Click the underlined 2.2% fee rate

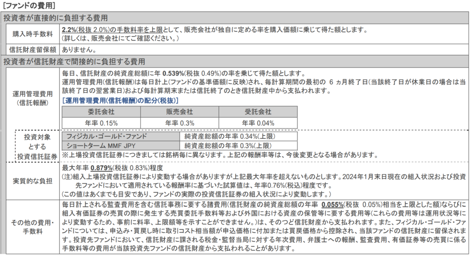tap(68, 30)
